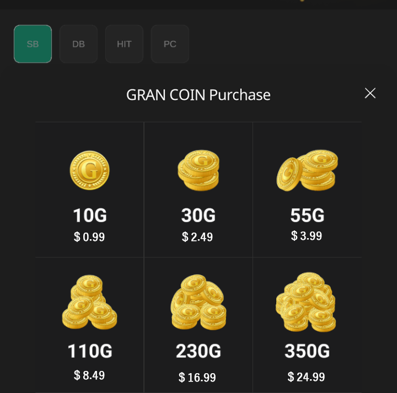Click the 110G amount label

[x=90, y=351]
